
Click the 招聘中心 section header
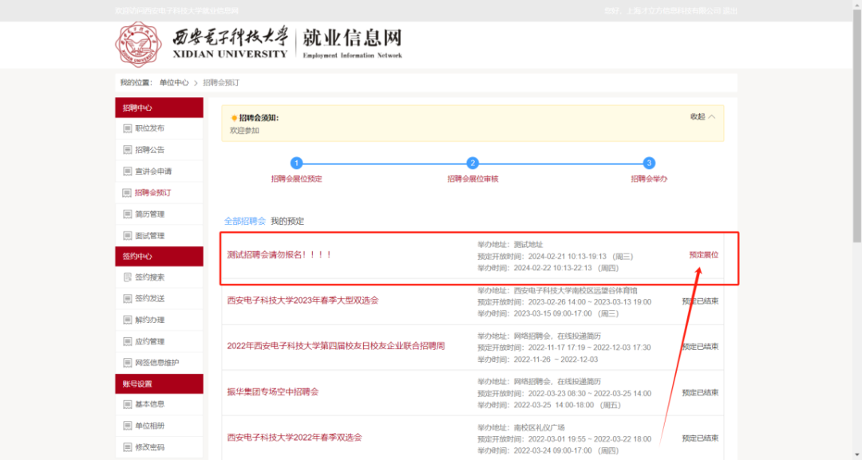click(159, 108)
